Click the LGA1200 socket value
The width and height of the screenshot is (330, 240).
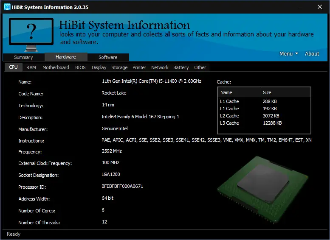coord(111,174)
